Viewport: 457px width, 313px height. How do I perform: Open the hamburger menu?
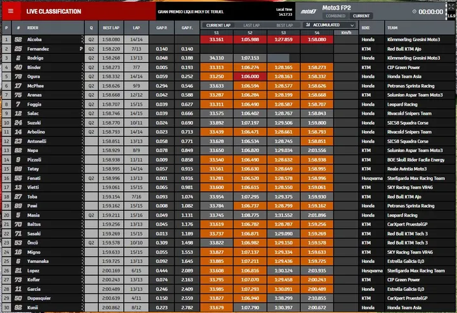point(11,11)
